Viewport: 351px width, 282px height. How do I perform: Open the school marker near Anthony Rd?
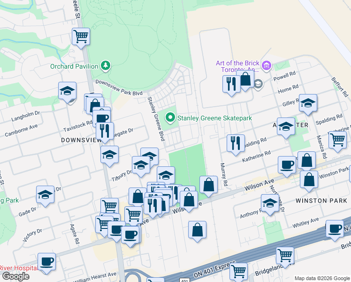(x=270, y=204)
